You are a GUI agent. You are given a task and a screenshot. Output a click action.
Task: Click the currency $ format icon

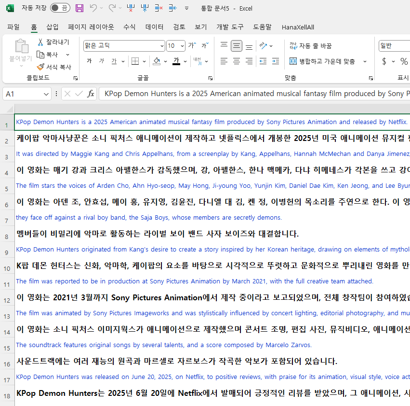point(384,61)
